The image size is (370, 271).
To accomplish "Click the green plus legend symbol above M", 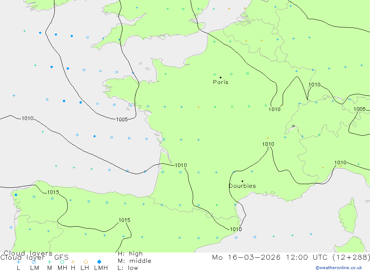I will point(49,262).
